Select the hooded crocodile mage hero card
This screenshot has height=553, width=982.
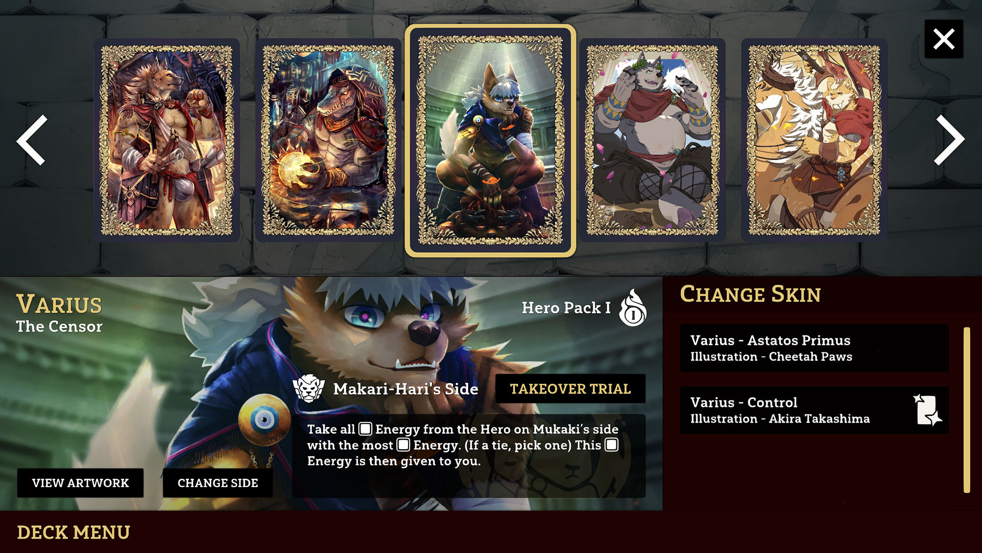328,140
